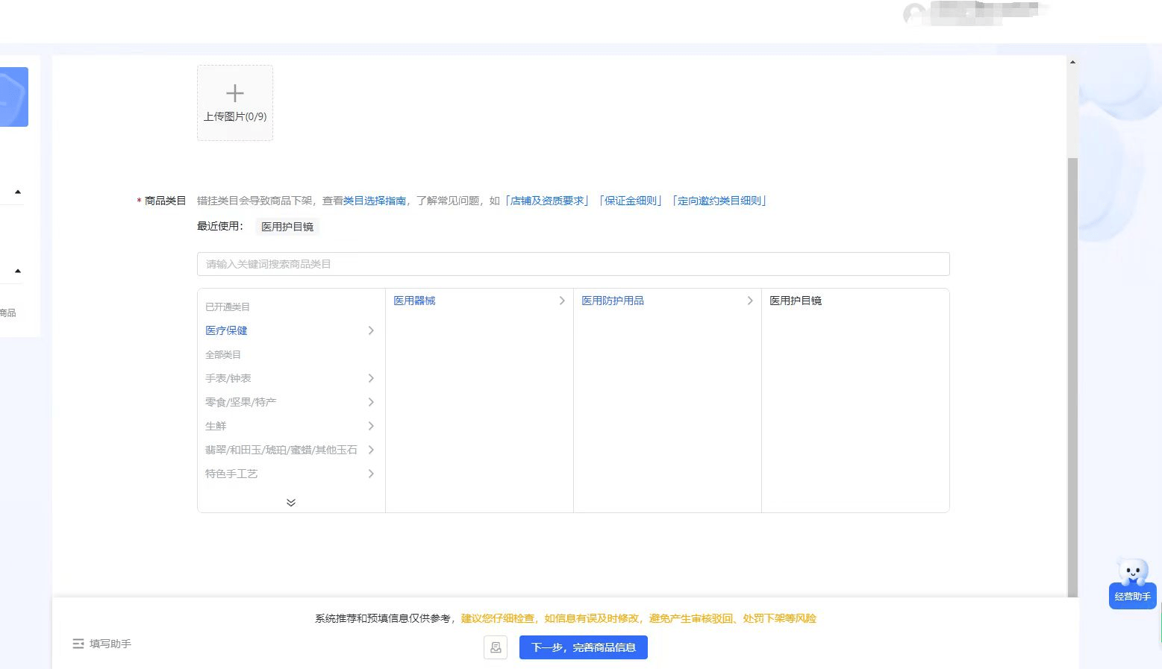Click the recently used 医用护目镜 tag

287,227
